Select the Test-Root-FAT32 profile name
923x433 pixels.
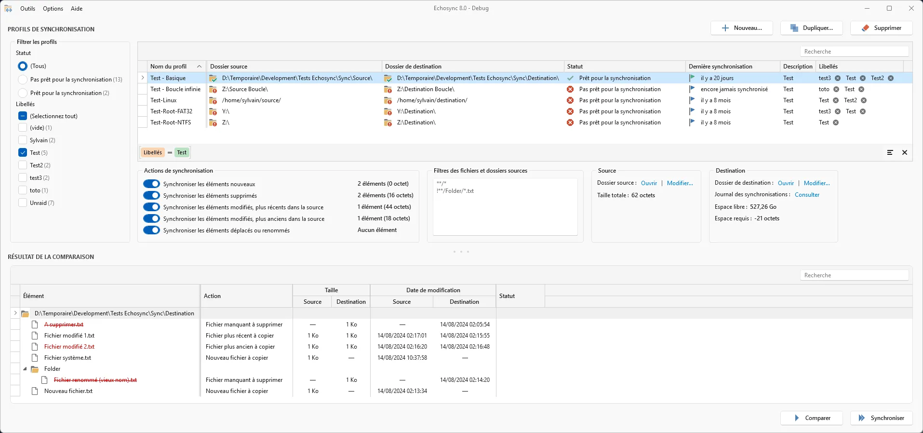click(171, 111)
